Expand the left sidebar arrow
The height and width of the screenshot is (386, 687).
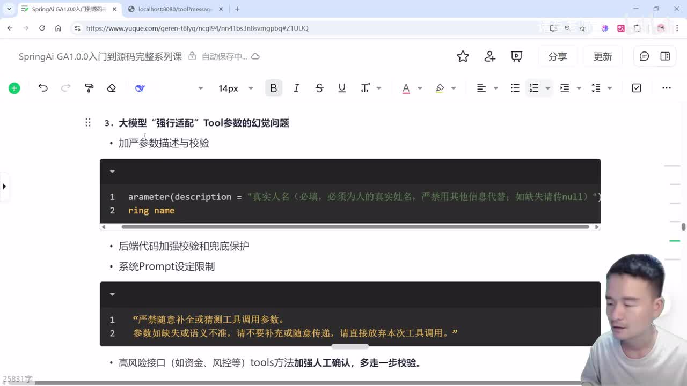4,187
